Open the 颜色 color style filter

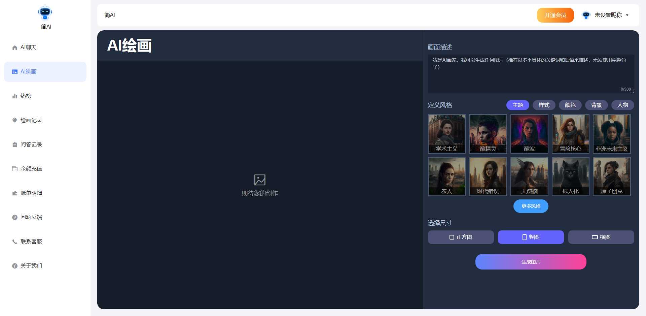570,105
